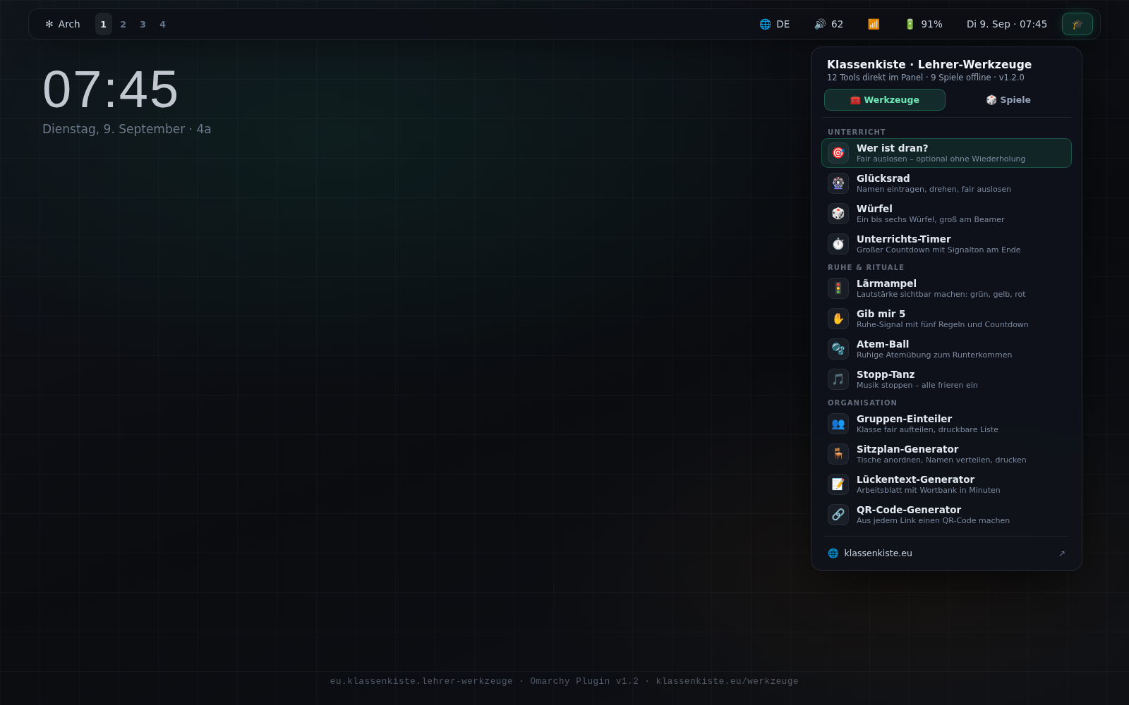Click the Gruppen-Einteiler people icon
1129x705 pixels.
[x=838, y=424]
